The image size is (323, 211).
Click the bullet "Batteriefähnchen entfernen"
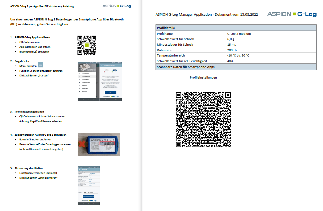[35, 140]
